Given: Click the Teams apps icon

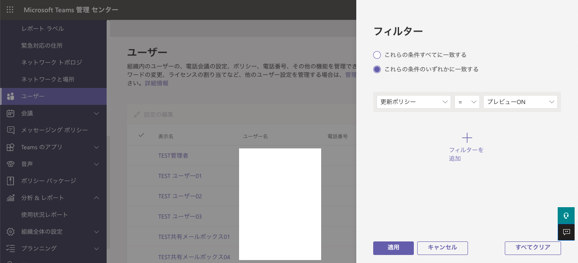Looking at the screenshot, I should click(x=11, y=147).
